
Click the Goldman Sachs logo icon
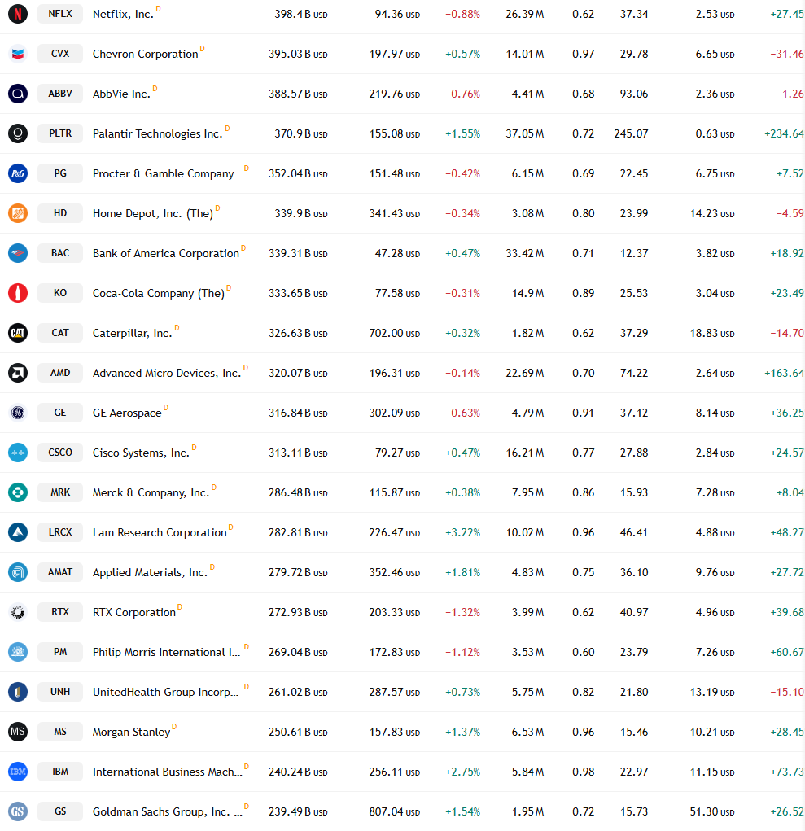pos(17,811)
